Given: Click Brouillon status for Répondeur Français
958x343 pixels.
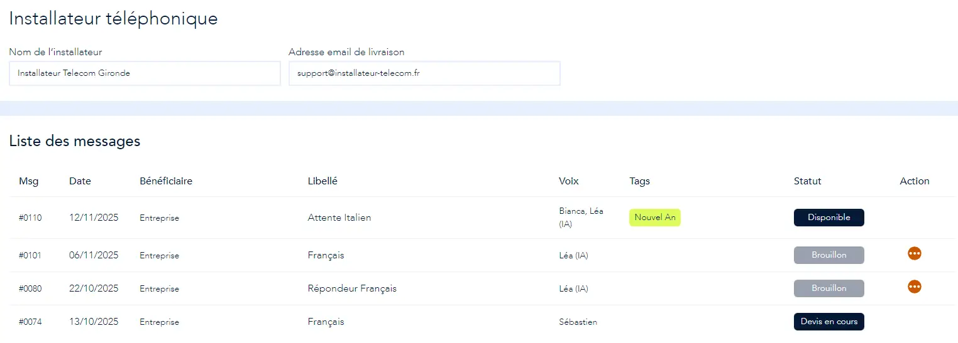Looking at the screenshot, I should click(829, 288).
